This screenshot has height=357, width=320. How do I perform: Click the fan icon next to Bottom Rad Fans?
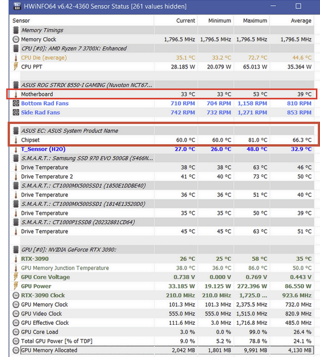point(16,104)
